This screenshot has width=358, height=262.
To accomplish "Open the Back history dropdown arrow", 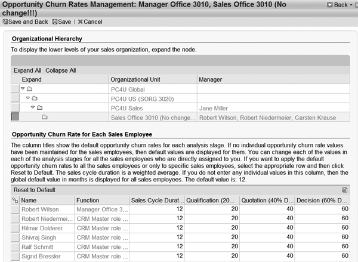I will pyautogui.click(x=352, y=5).
